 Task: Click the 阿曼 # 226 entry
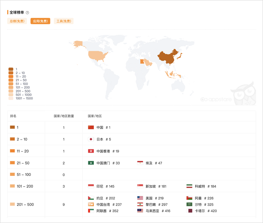click(204, 198)
